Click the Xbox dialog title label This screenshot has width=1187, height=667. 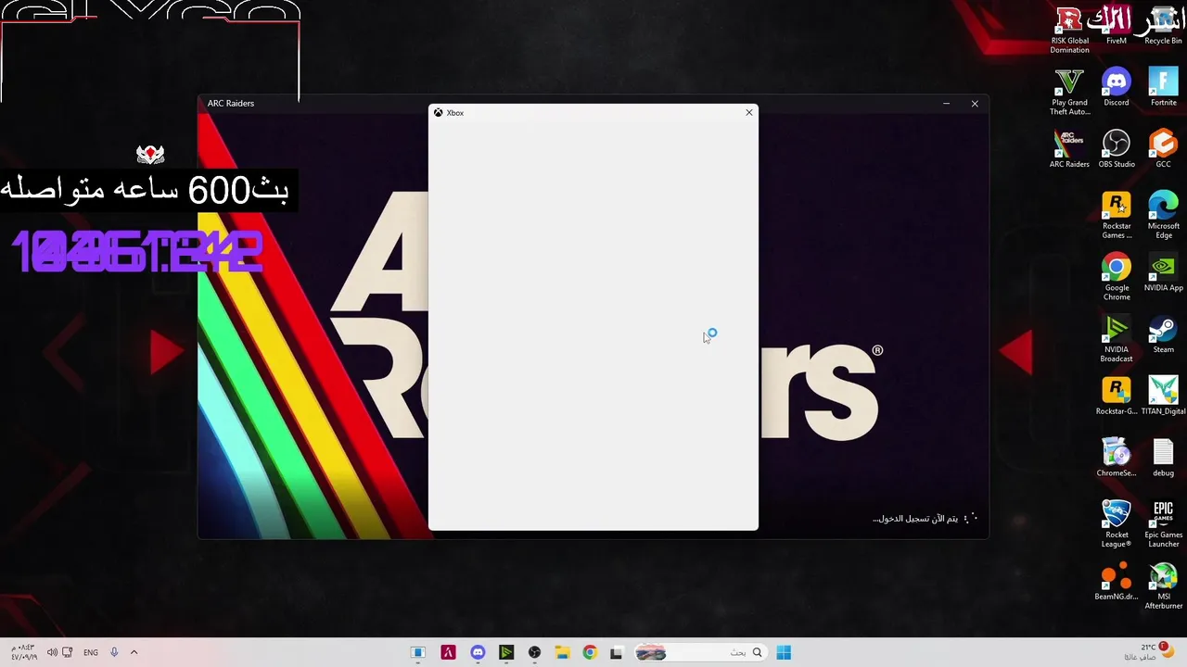(455, 113)
